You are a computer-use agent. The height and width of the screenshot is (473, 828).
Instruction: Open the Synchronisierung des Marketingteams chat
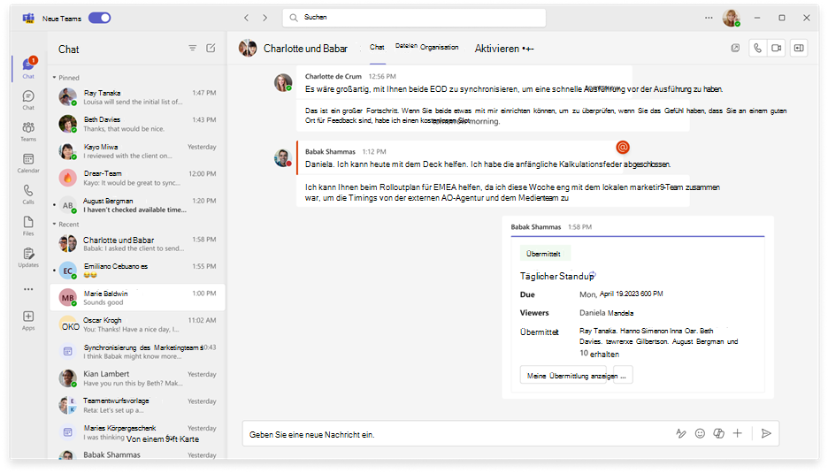tap(137, 352)
